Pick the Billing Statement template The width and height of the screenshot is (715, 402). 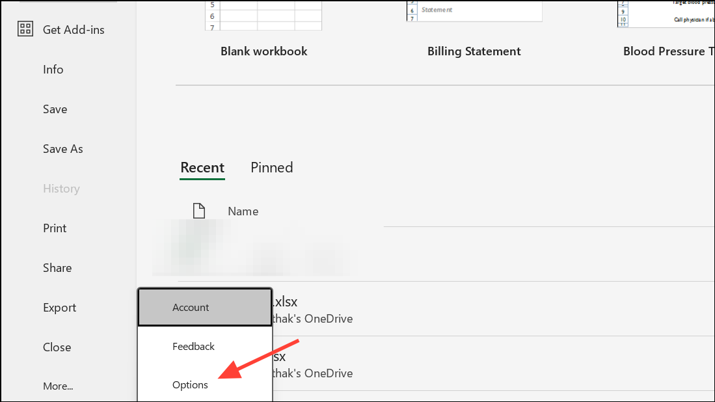(x=474, y=12)
